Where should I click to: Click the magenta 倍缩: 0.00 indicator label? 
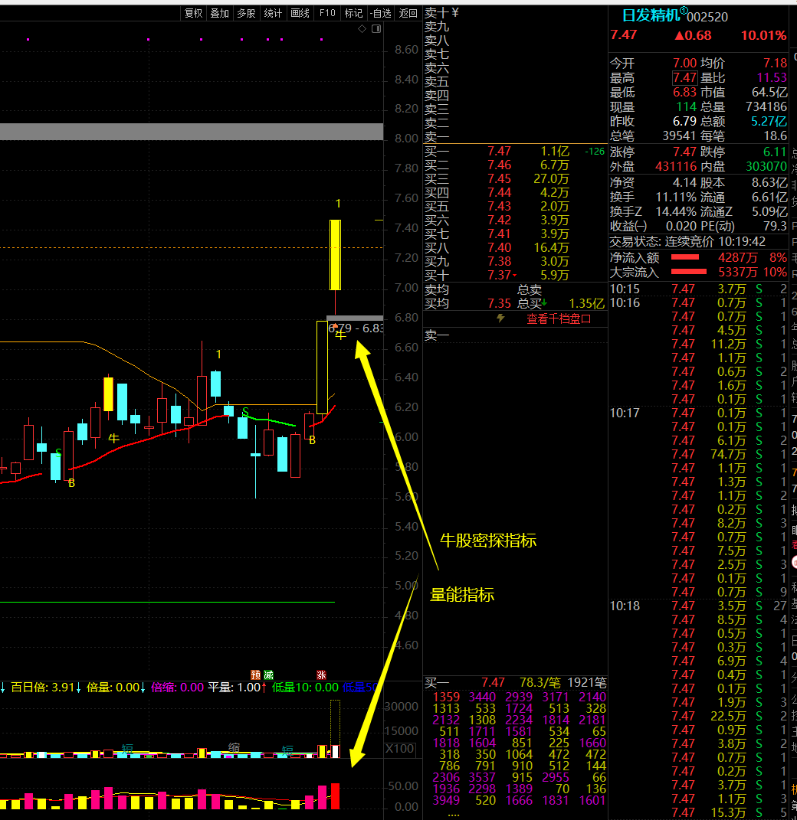click(x=177, y=688)
